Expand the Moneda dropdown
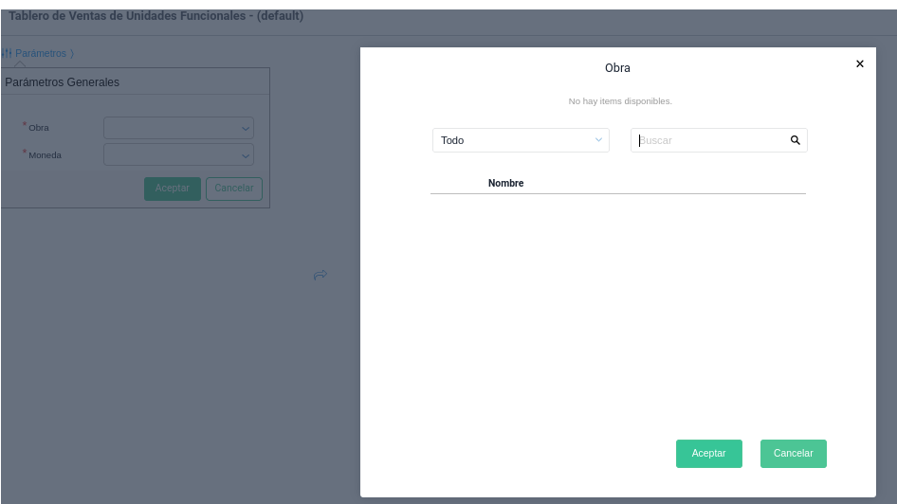The height and width of the screenshot is (504, 897). click(178, 154)
